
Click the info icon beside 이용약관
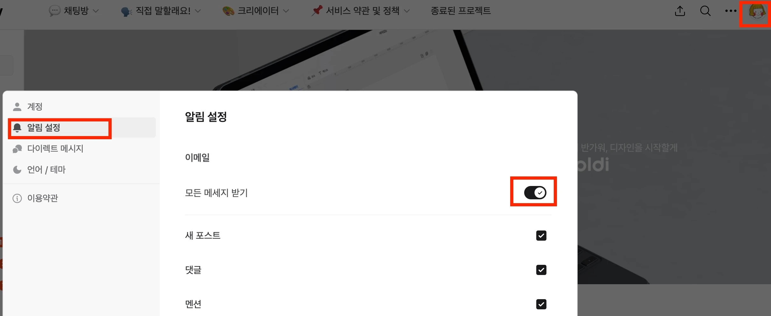click(x=17, y=198)
